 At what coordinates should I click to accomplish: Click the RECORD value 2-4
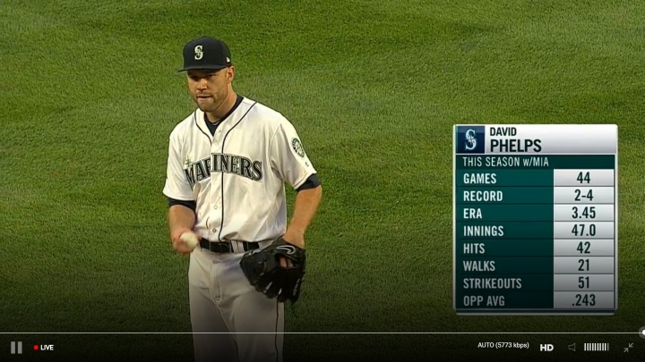[x=584, y=196]
